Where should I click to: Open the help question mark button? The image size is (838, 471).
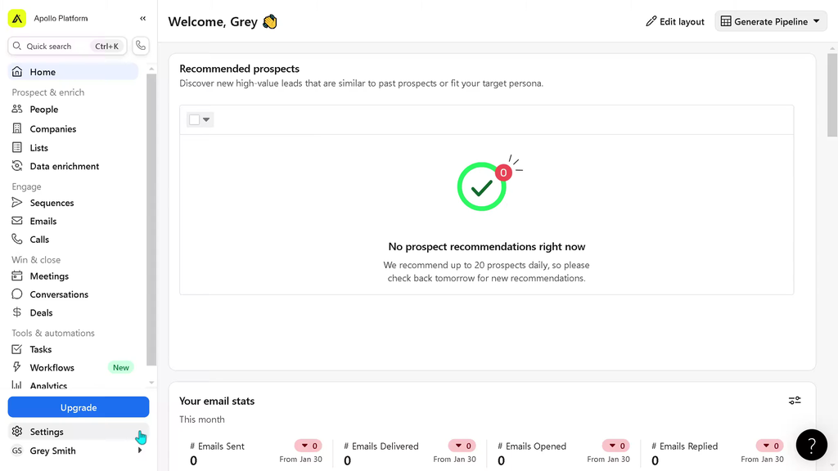click(811, 445)
